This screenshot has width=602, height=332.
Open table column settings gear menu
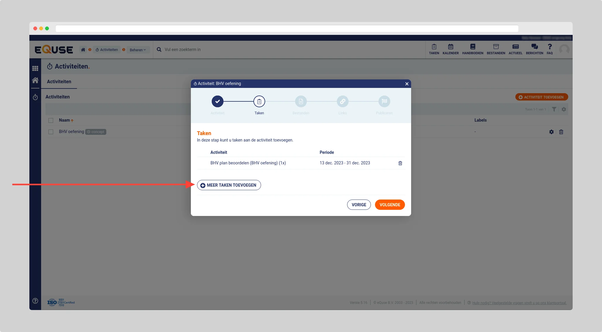point(564,109)
